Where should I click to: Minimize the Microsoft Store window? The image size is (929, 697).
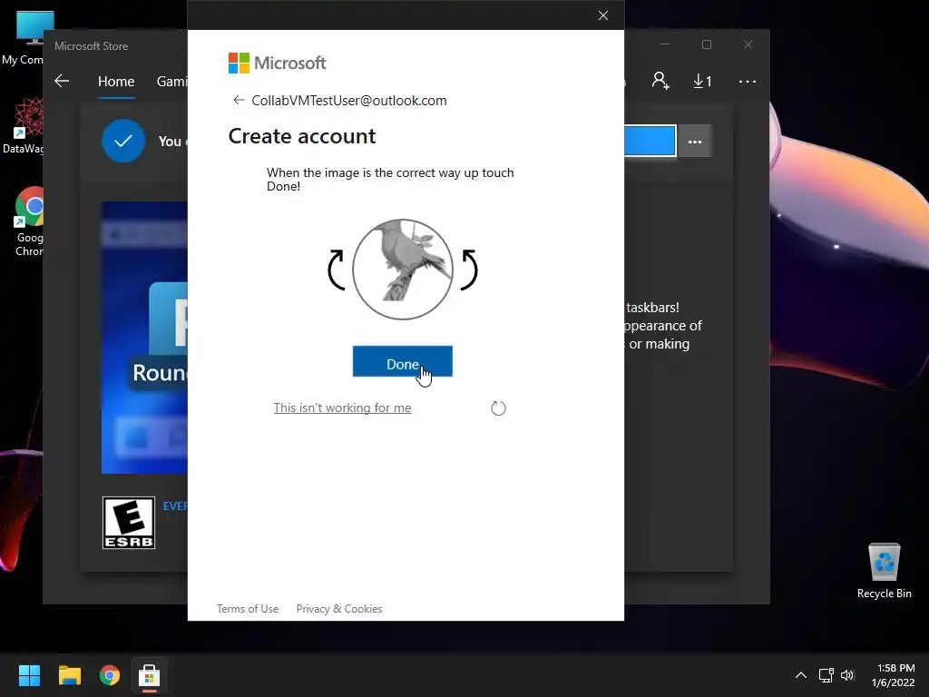coord(665,44)
